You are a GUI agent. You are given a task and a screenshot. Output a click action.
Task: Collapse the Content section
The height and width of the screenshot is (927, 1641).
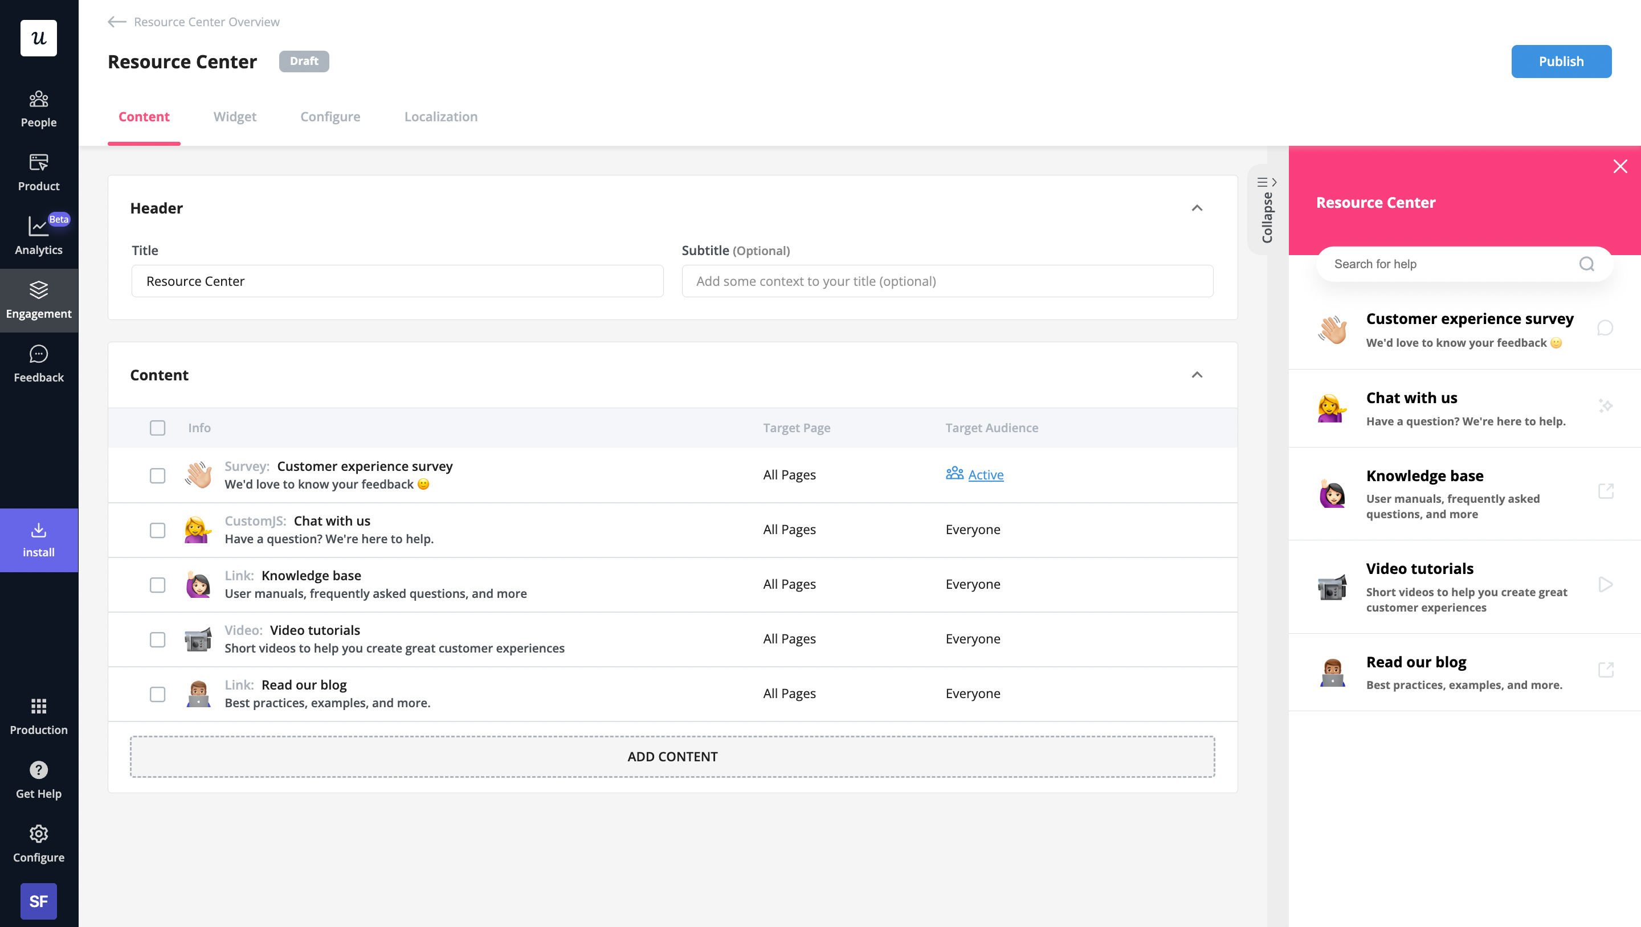[1196, 374]
